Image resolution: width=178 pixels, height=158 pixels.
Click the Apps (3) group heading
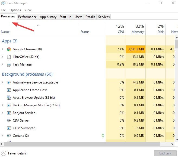[10, 41]
